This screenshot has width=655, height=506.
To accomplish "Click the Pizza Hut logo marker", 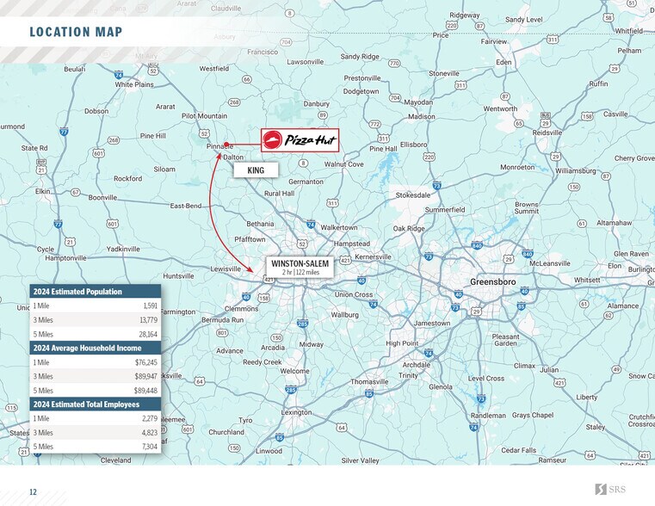I will click(x=300, y=140).
